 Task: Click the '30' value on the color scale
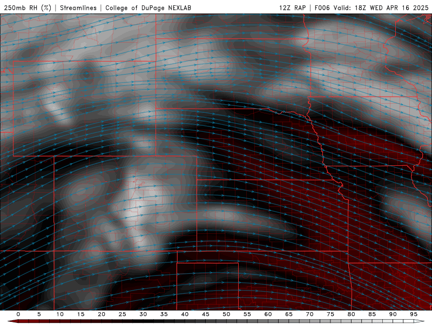pos(143,314)
